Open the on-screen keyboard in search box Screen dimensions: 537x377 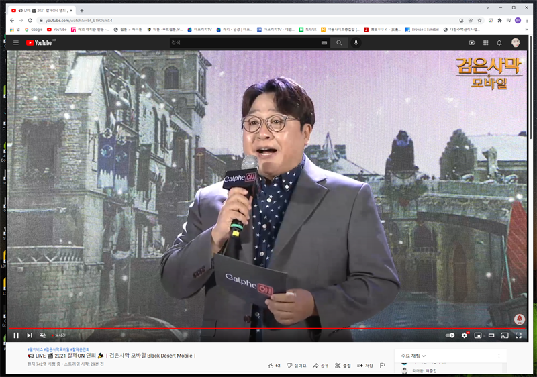click(x=324, y=43)
